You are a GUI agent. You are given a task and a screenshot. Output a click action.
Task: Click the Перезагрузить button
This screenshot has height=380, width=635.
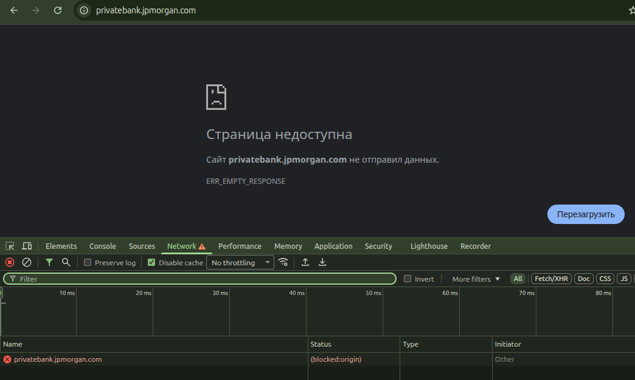[586, 214]
